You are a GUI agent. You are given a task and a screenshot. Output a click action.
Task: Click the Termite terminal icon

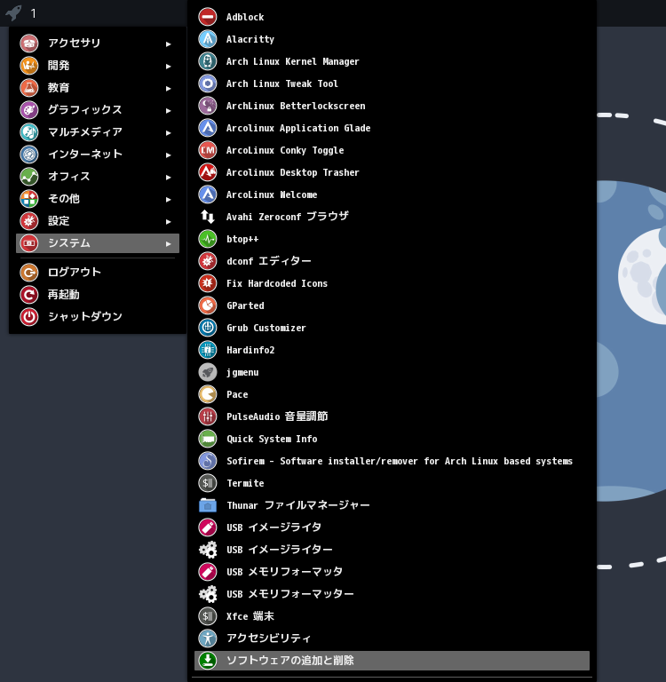208,483
